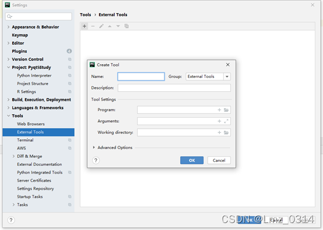
Task: Click the edit pencil toolbar icon
Action: pyautogui.click(x=101, y=26)
